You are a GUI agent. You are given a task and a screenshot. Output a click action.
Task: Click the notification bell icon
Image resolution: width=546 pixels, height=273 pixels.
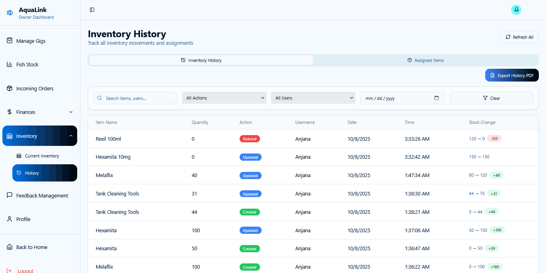(516, 9)
